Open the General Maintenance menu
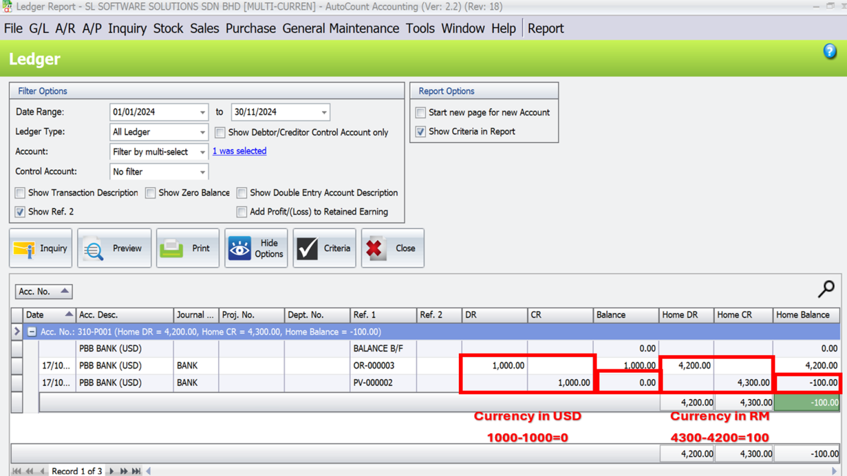The image size is (847, 476). 341,29
